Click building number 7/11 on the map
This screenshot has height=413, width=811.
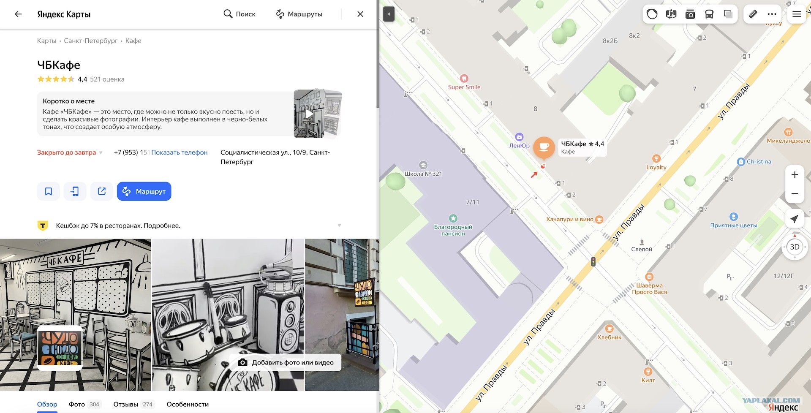click(473, 202)
